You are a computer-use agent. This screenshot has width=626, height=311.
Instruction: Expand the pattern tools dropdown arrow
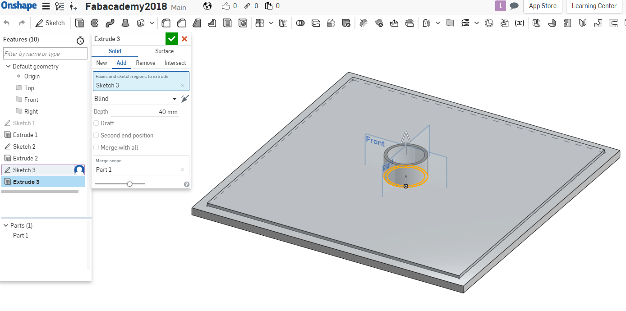[271, 23]
